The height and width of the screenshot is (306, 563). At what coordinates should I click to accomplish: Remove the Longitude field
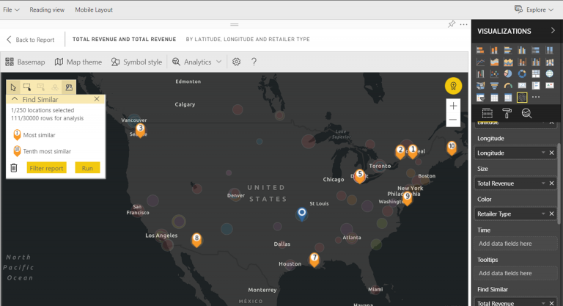(x=551, y=153)
